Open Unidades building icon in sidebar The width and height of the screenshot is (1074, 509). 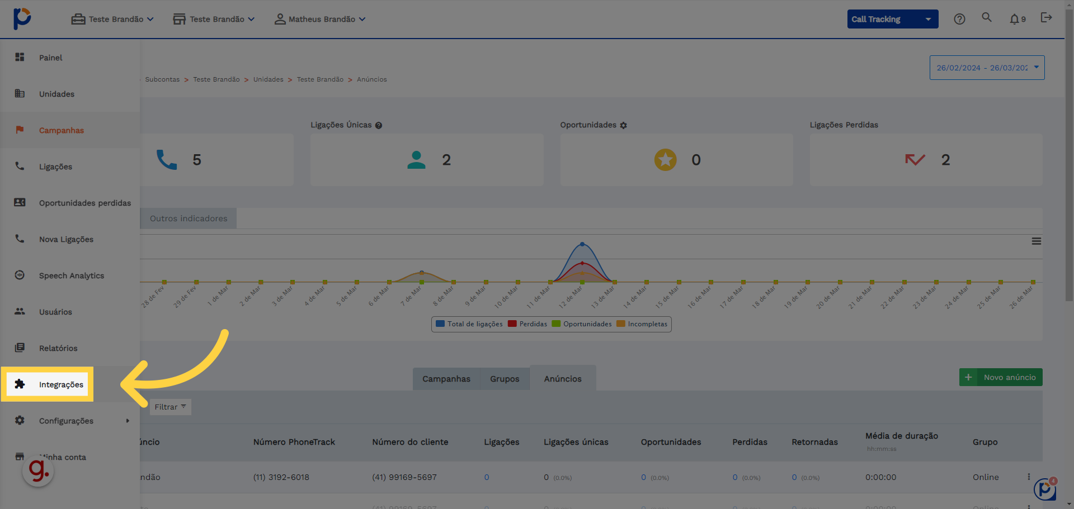pos(20,93)
